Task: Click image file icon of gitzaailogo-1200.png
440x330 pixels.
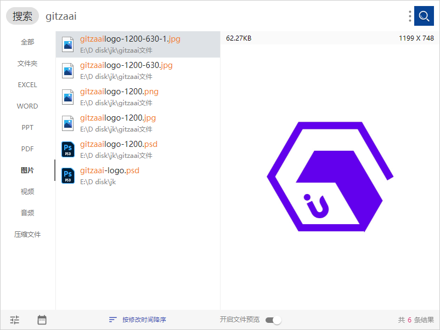Action: pyautogui.click(x=68, y=97)
